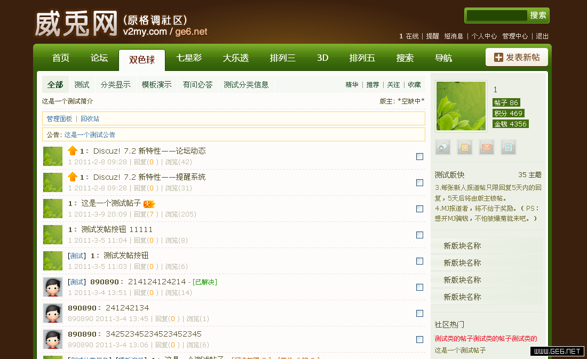This screenshot has height=359, width=587.
Task: Open post Discuz! 7.2 新特性——论坛动态
Action: pos(149,151)
